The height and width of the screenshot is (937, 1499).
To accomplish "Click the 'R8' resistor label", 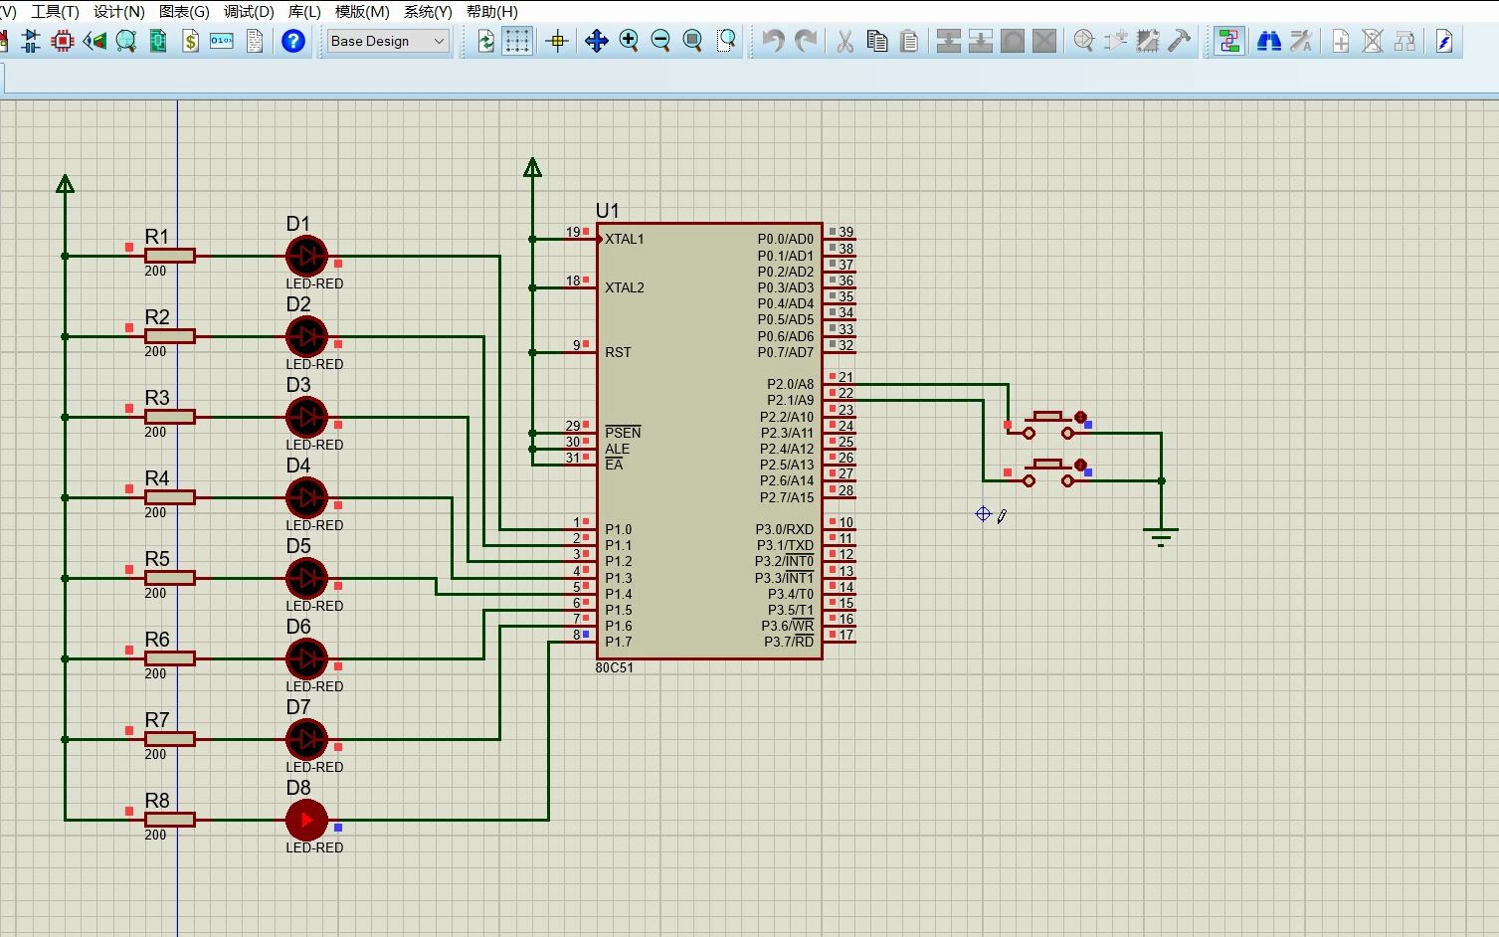I will click(157, 801).
